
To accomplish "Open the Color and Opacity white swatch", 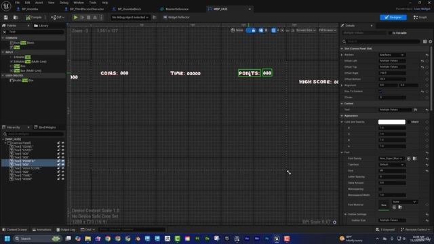I will [392, 122].
